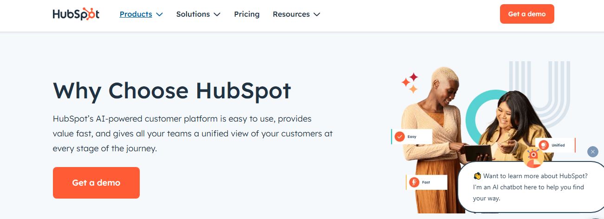Open the Solutions menu label

pyautogui.click(x=193, y=14)
